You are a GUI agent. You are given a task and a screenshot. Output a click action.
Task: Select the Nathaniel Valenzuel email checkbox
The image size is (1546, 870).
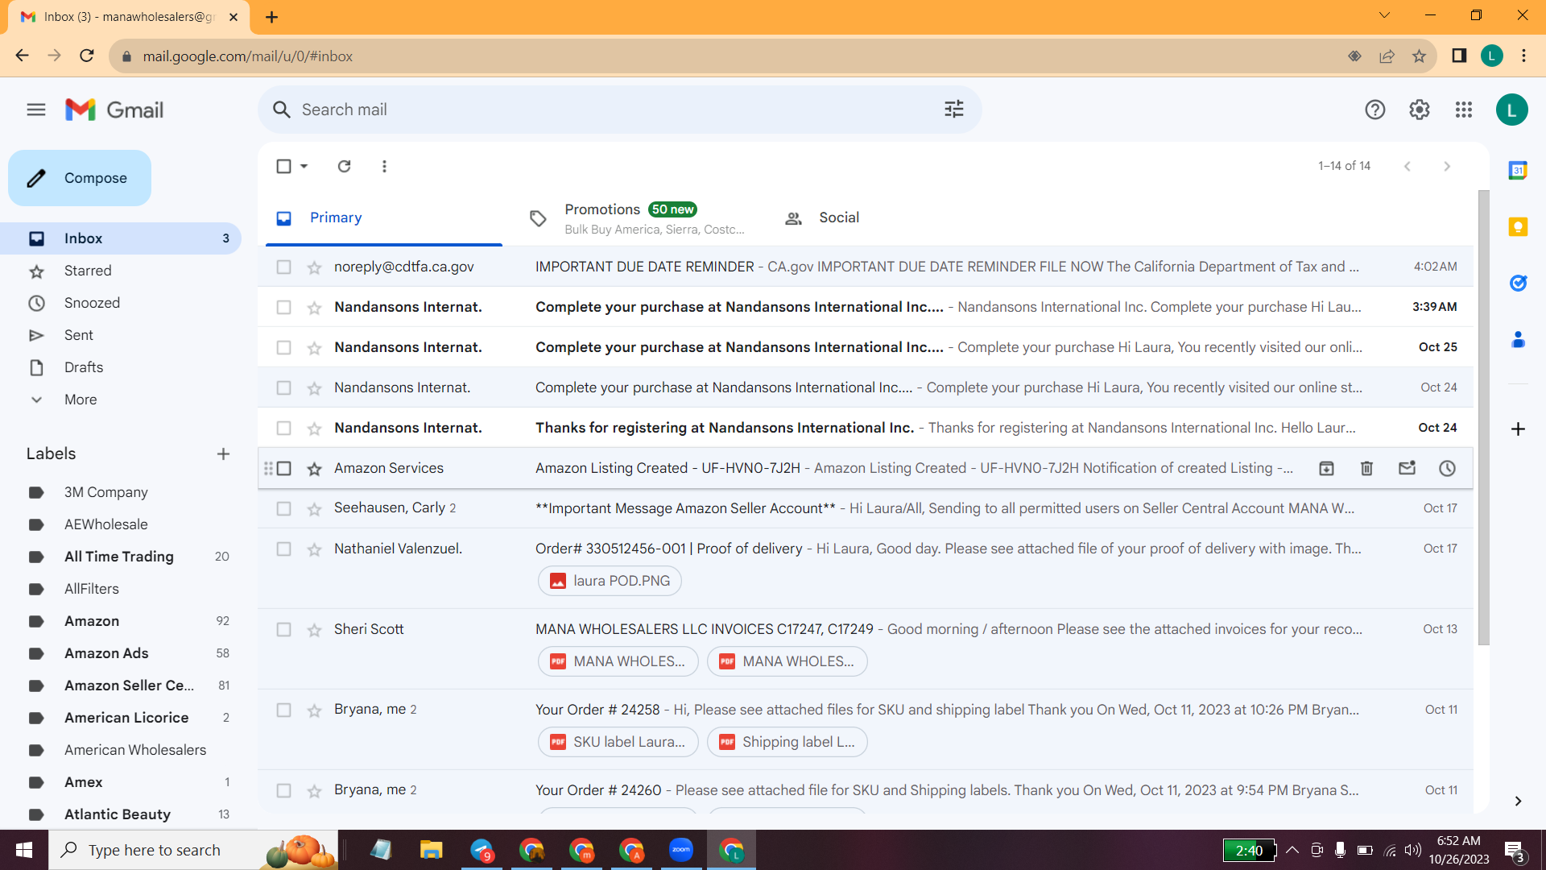click(283, 549)
